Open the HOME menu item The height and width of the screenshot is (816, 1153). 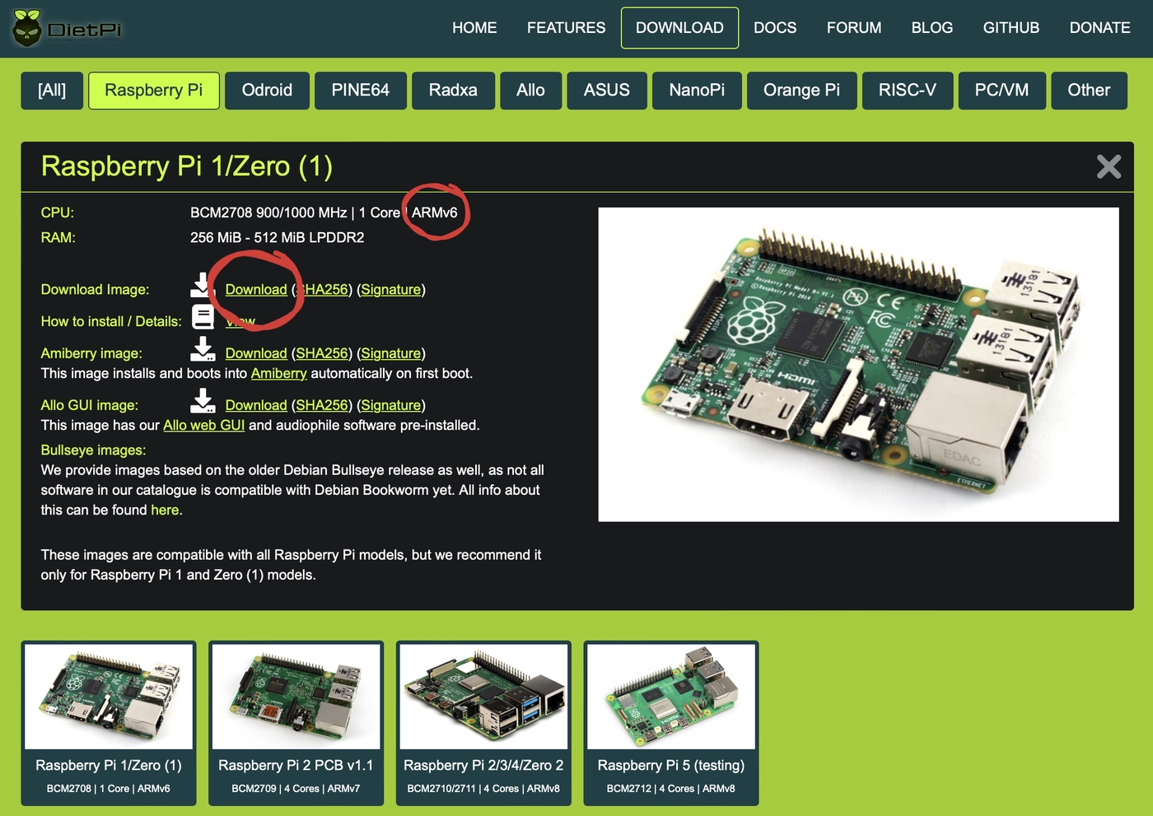point(474,28)
